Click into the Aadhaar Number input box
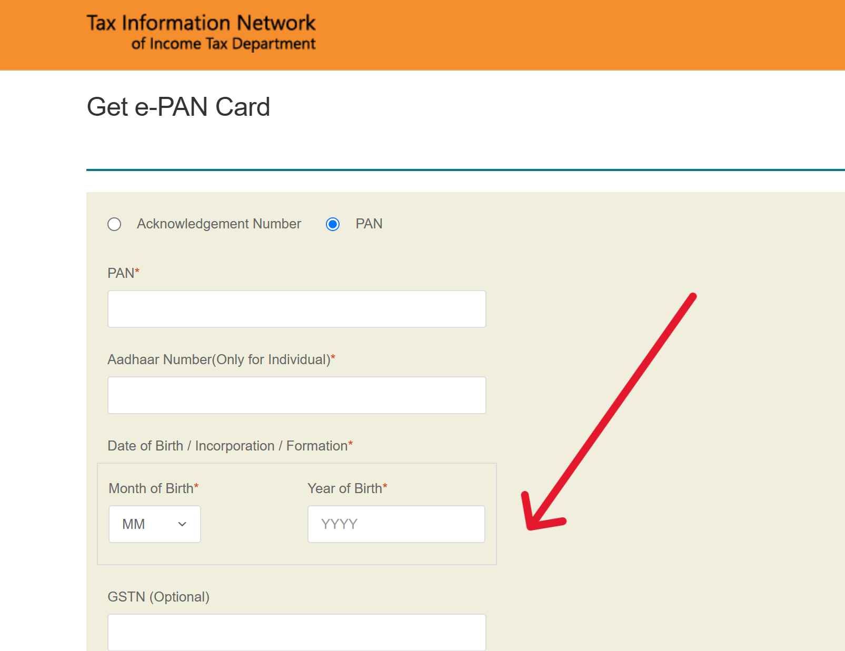Image resolution: width=845 pixels, height=651 pixels. [x=296, y=395]
